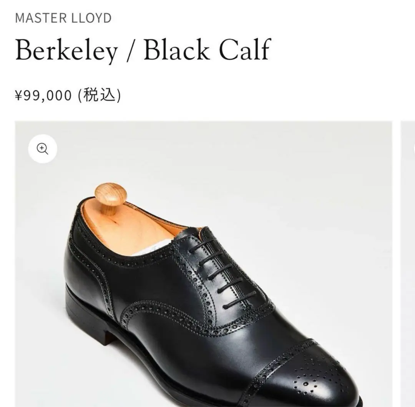Viewport: 415px width, 407px height.
Task: Select the 税込 tax-included label
Action: (x=99, y=95)
